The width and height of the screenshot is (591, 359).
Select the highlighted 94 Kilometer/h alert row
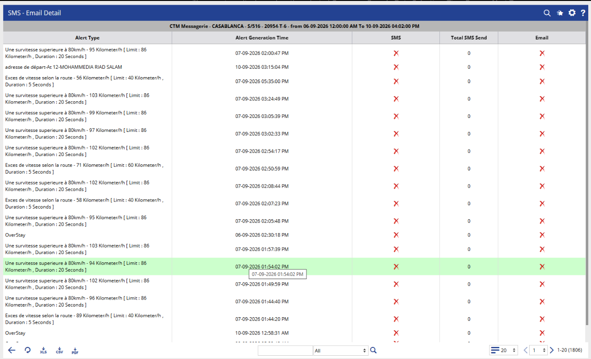(x=294, y=267)
